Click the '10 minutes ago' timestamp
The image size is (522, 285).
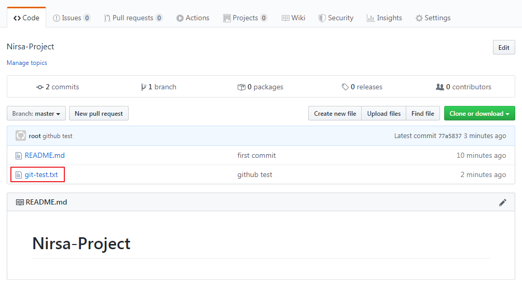click(481, 156)
